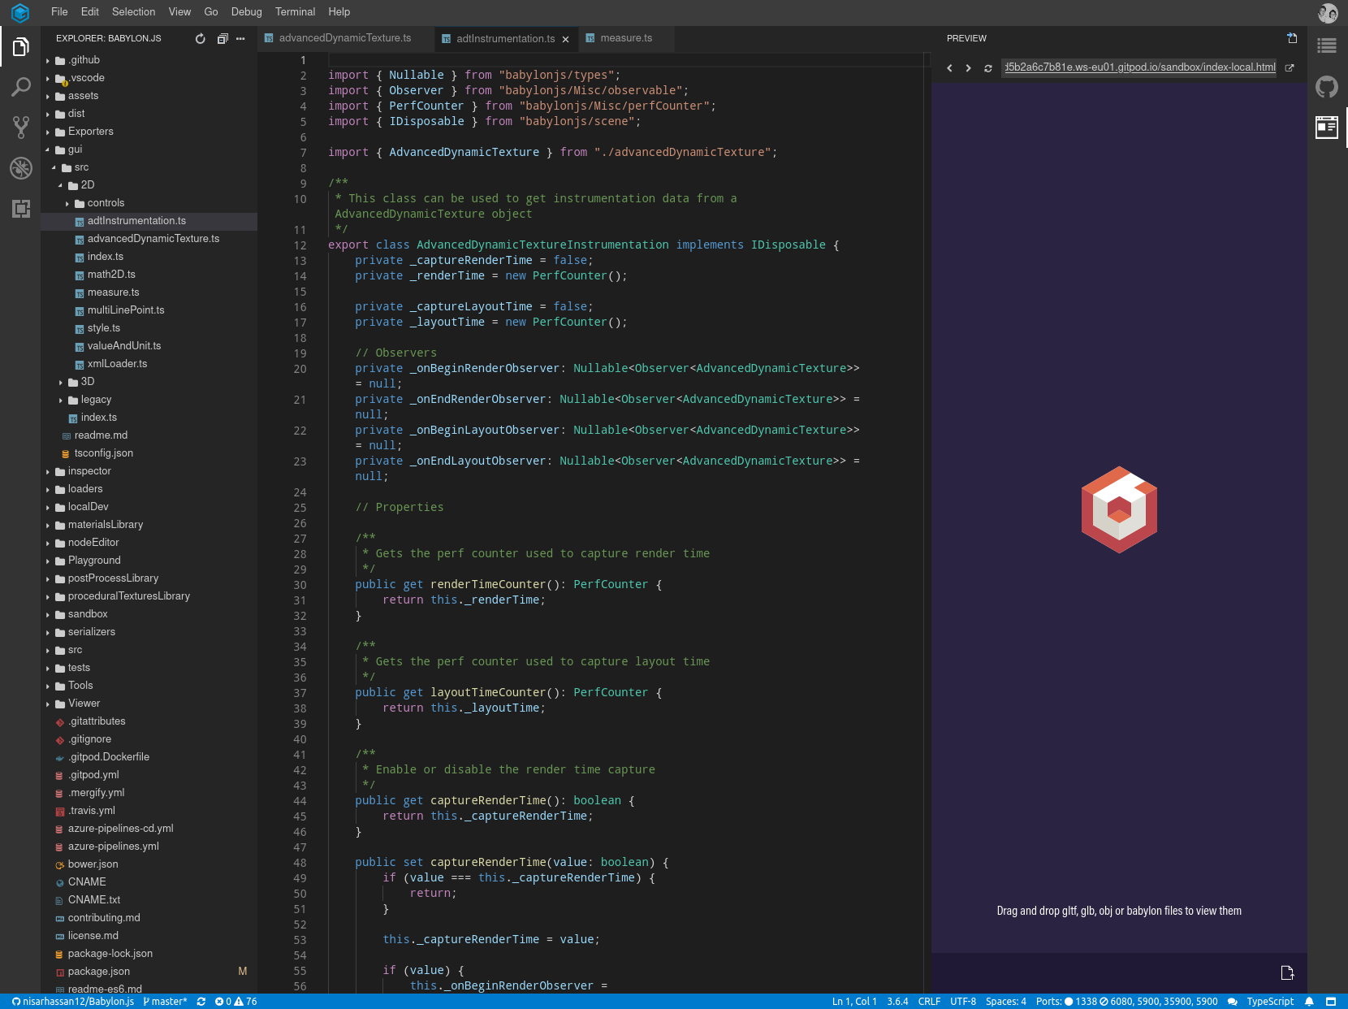Screen dimensions: 1348x1009
Task: Expand the Playground folder
Action: (x=149, y=561)
